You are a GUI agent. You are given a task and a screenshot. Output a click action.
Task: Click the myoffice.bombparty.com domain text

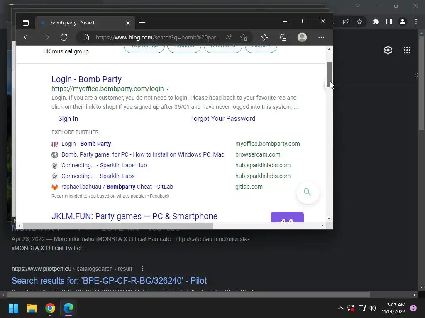click(268, 144)
